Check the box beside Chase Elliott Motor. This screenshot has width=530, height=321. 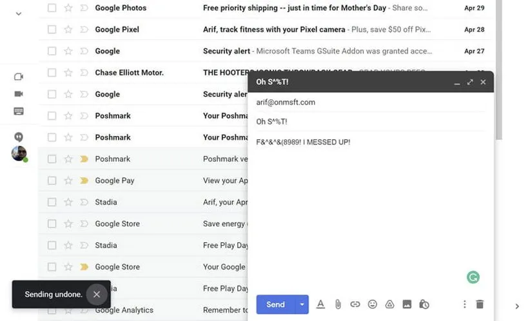[x=52, y=73]
